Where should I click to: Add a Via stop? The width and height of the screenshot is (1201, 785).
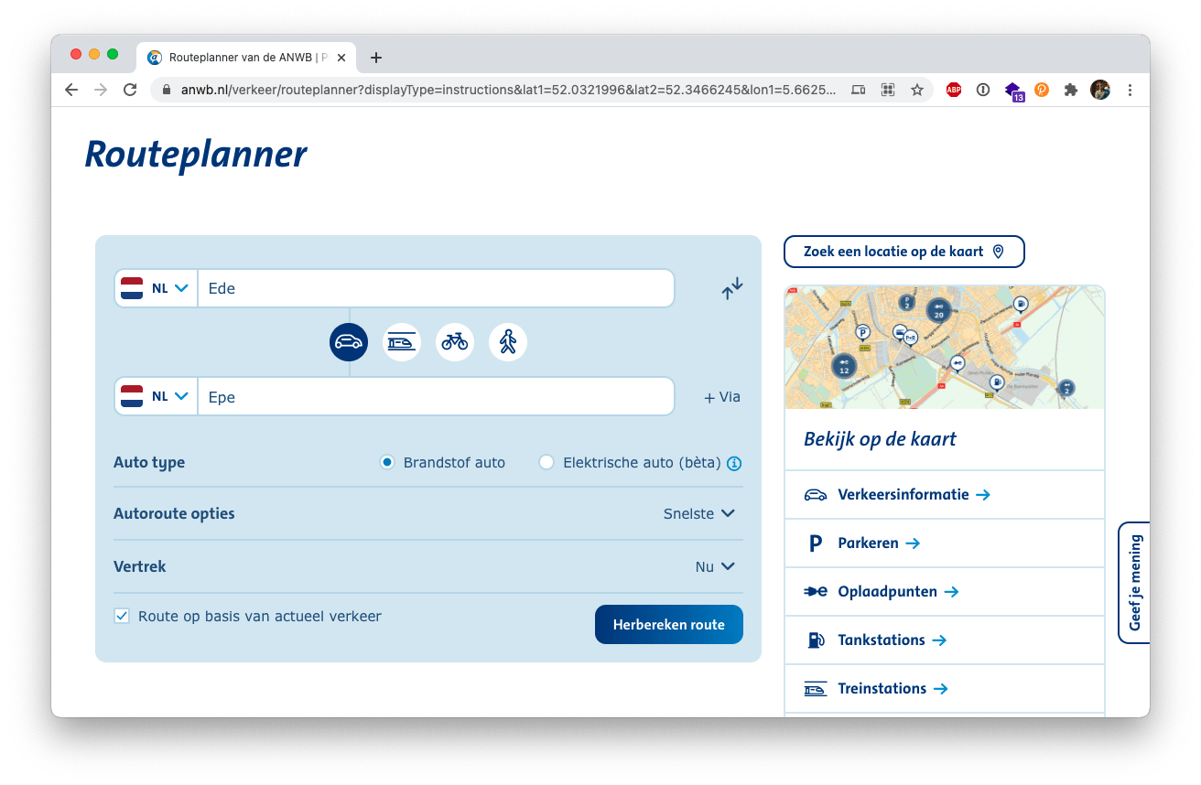[721, 397]
